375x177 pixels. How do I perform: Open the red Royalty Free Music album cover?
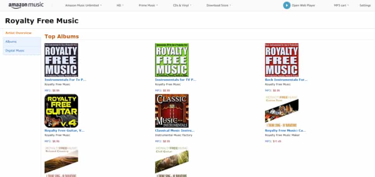(x=282, y=60)
